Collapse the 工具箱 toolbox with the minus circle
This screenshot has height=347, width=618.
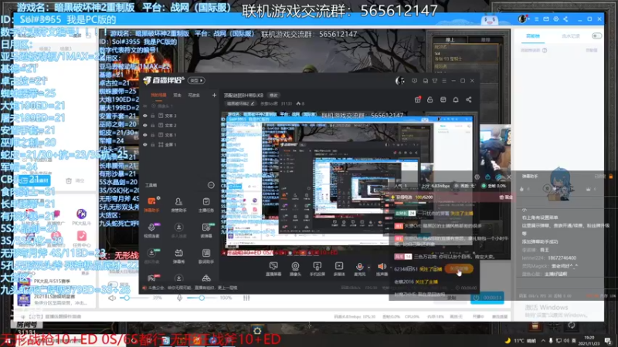point(211,185)
